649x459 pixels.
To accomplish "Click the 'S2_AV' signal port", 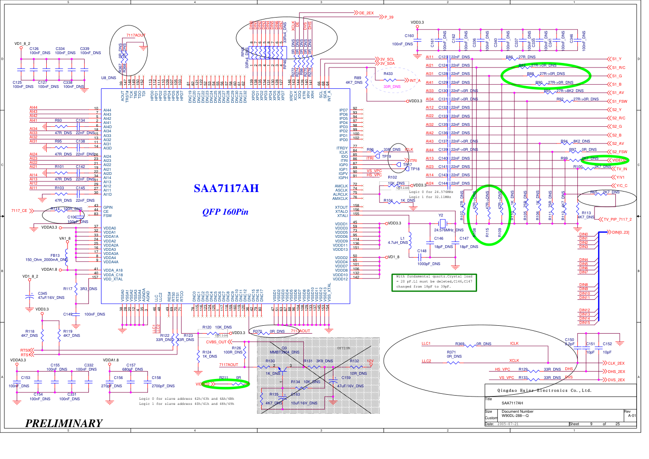I will (618, 143).
